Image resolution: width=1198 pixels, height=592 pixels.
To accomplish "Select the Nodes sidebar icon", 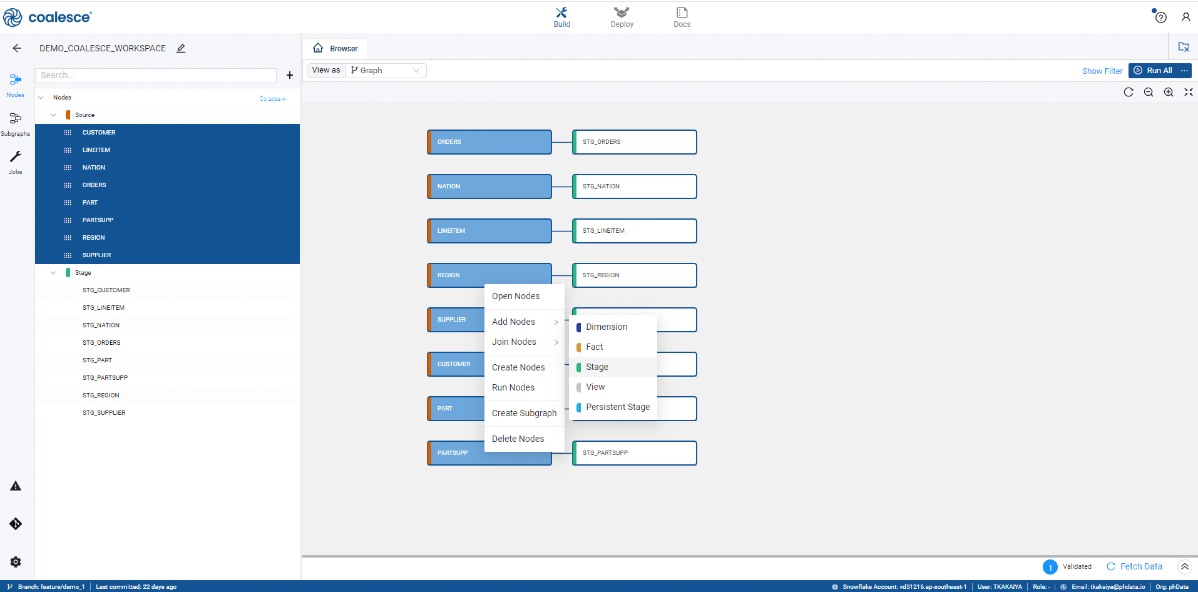I will click(15, 86).
